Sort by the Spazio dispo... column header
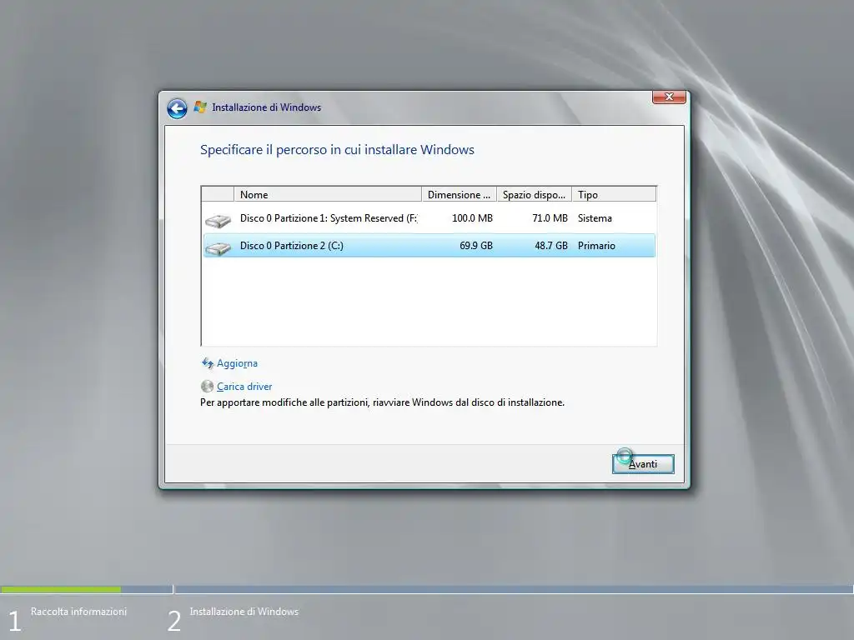Image resolution: width=854 pixels, height=640 pixels. [x=535, y=194]
